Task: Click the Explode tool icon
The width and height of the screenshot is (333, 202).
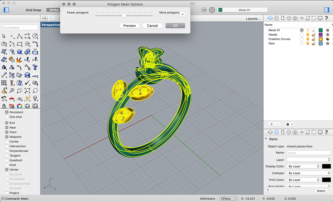Action: (20, 60)
